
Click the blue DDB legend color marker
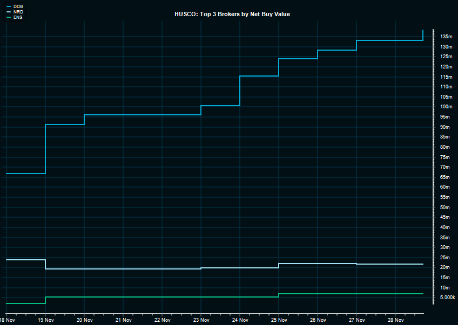pos(8,6)
